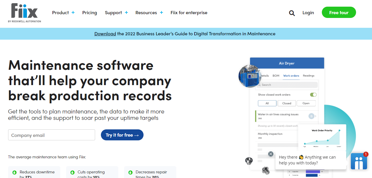Click the Try it for free button
This screenshot has width=372, height=178.
pyautogui.click(x=122, y=135)
